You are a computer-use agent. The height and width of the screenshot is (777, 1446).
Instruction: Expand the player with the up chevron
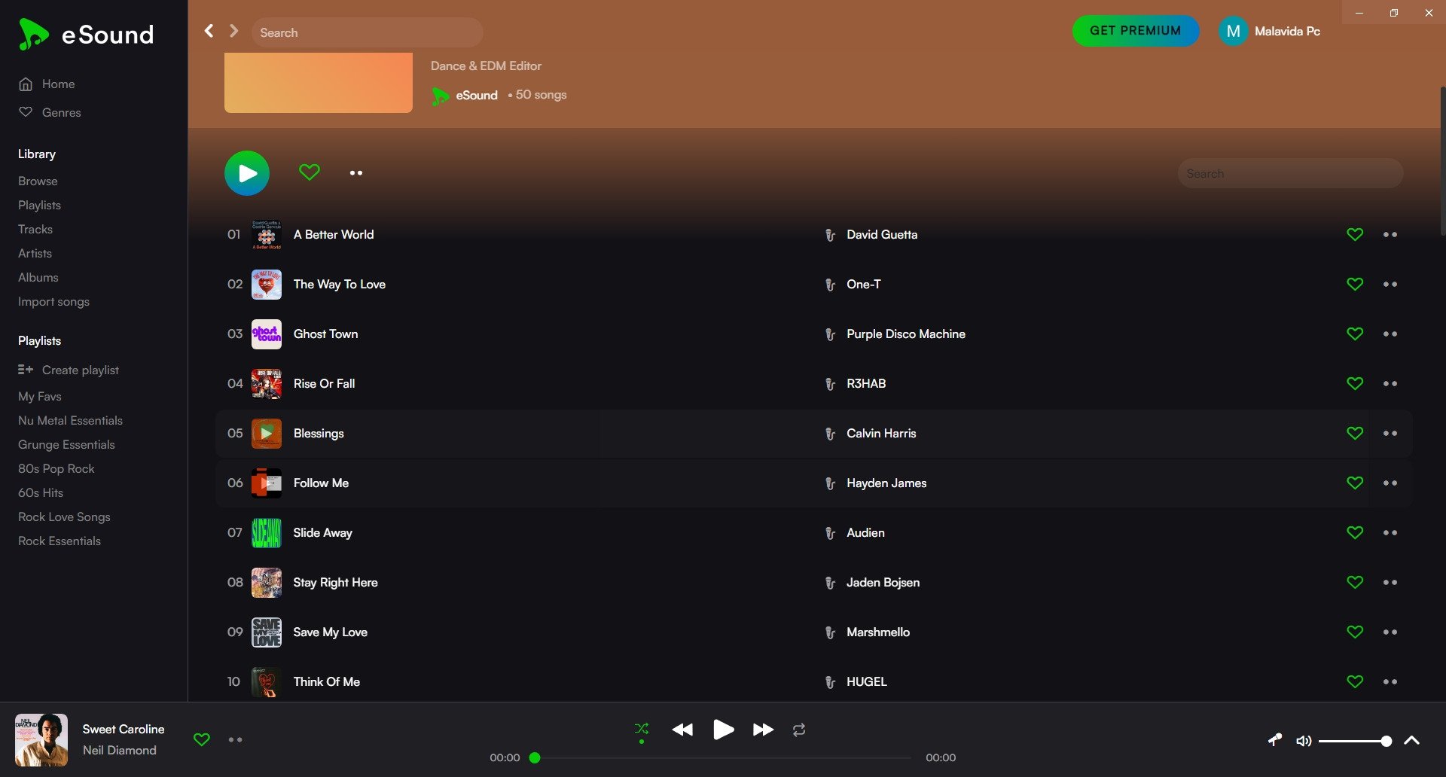(1412, 740)
